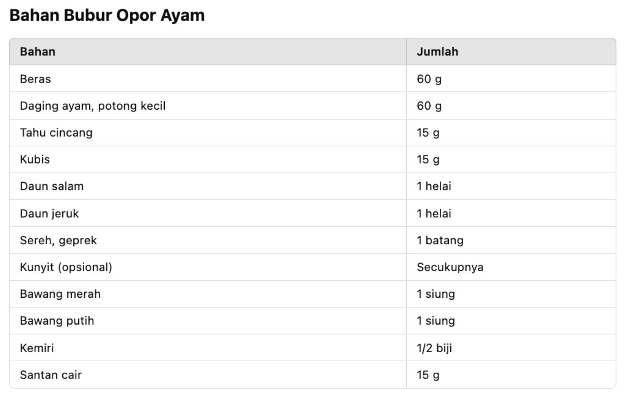625x401 pixels.
Task: Click the "Secukupnya" amount cell
Action: [x=450, y=267]
